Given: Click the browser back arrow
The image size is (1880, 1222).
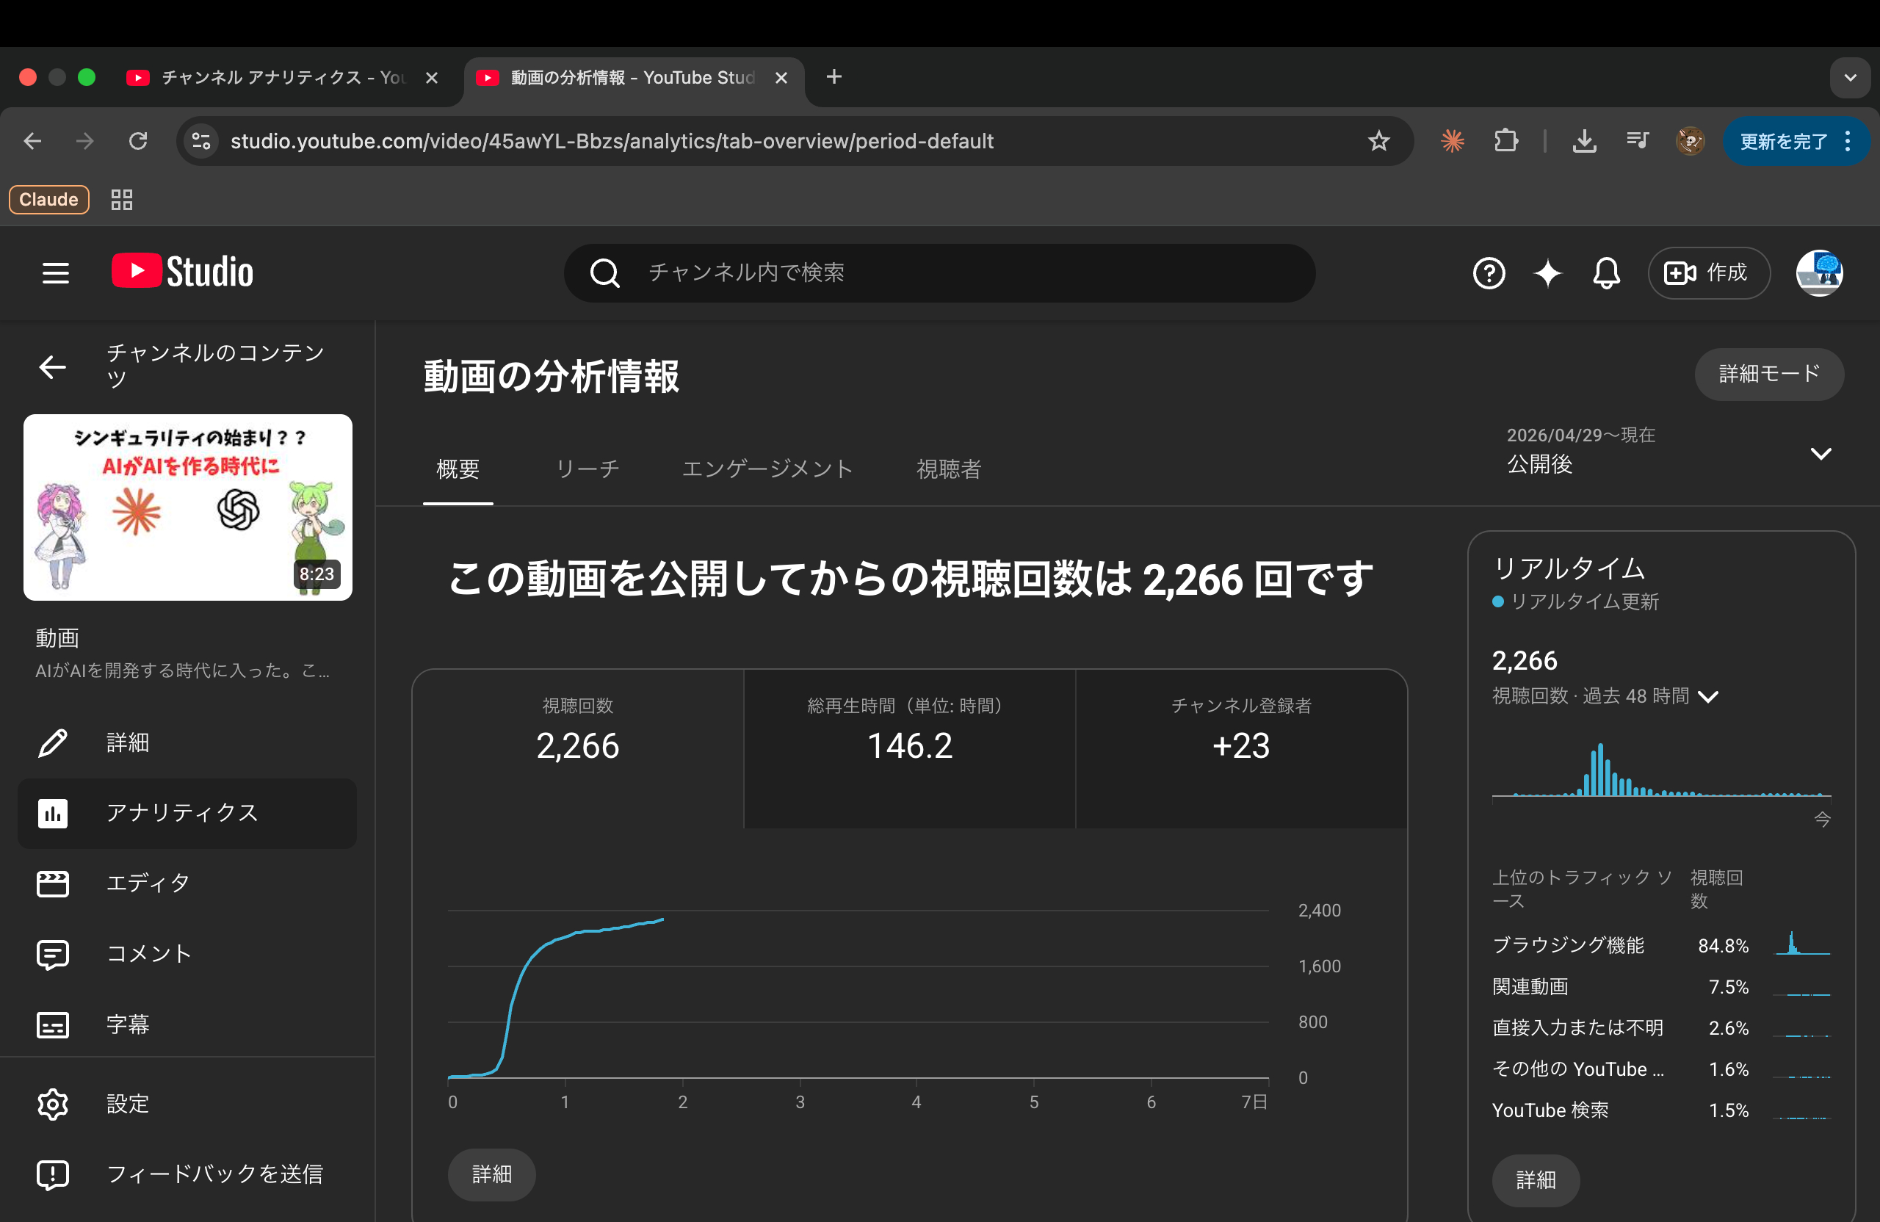Looking at the screenshot, I should coord(32,142).
